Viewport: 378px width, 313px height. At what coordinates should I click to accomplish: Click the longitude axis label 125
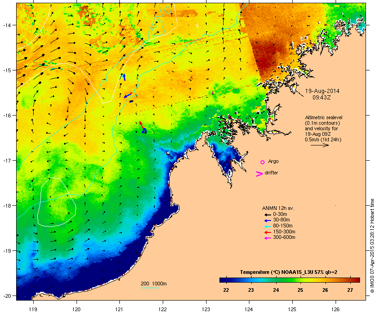pos(292,309)
